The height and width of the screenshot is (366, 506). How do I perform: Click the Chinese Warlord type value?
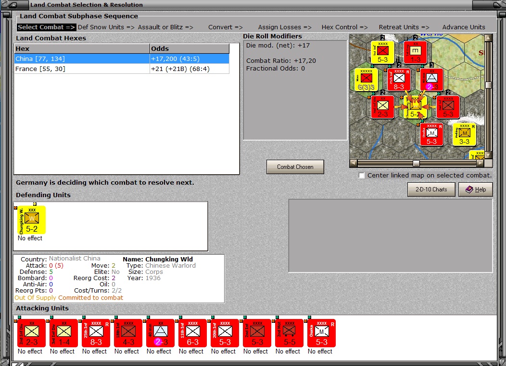170,266
